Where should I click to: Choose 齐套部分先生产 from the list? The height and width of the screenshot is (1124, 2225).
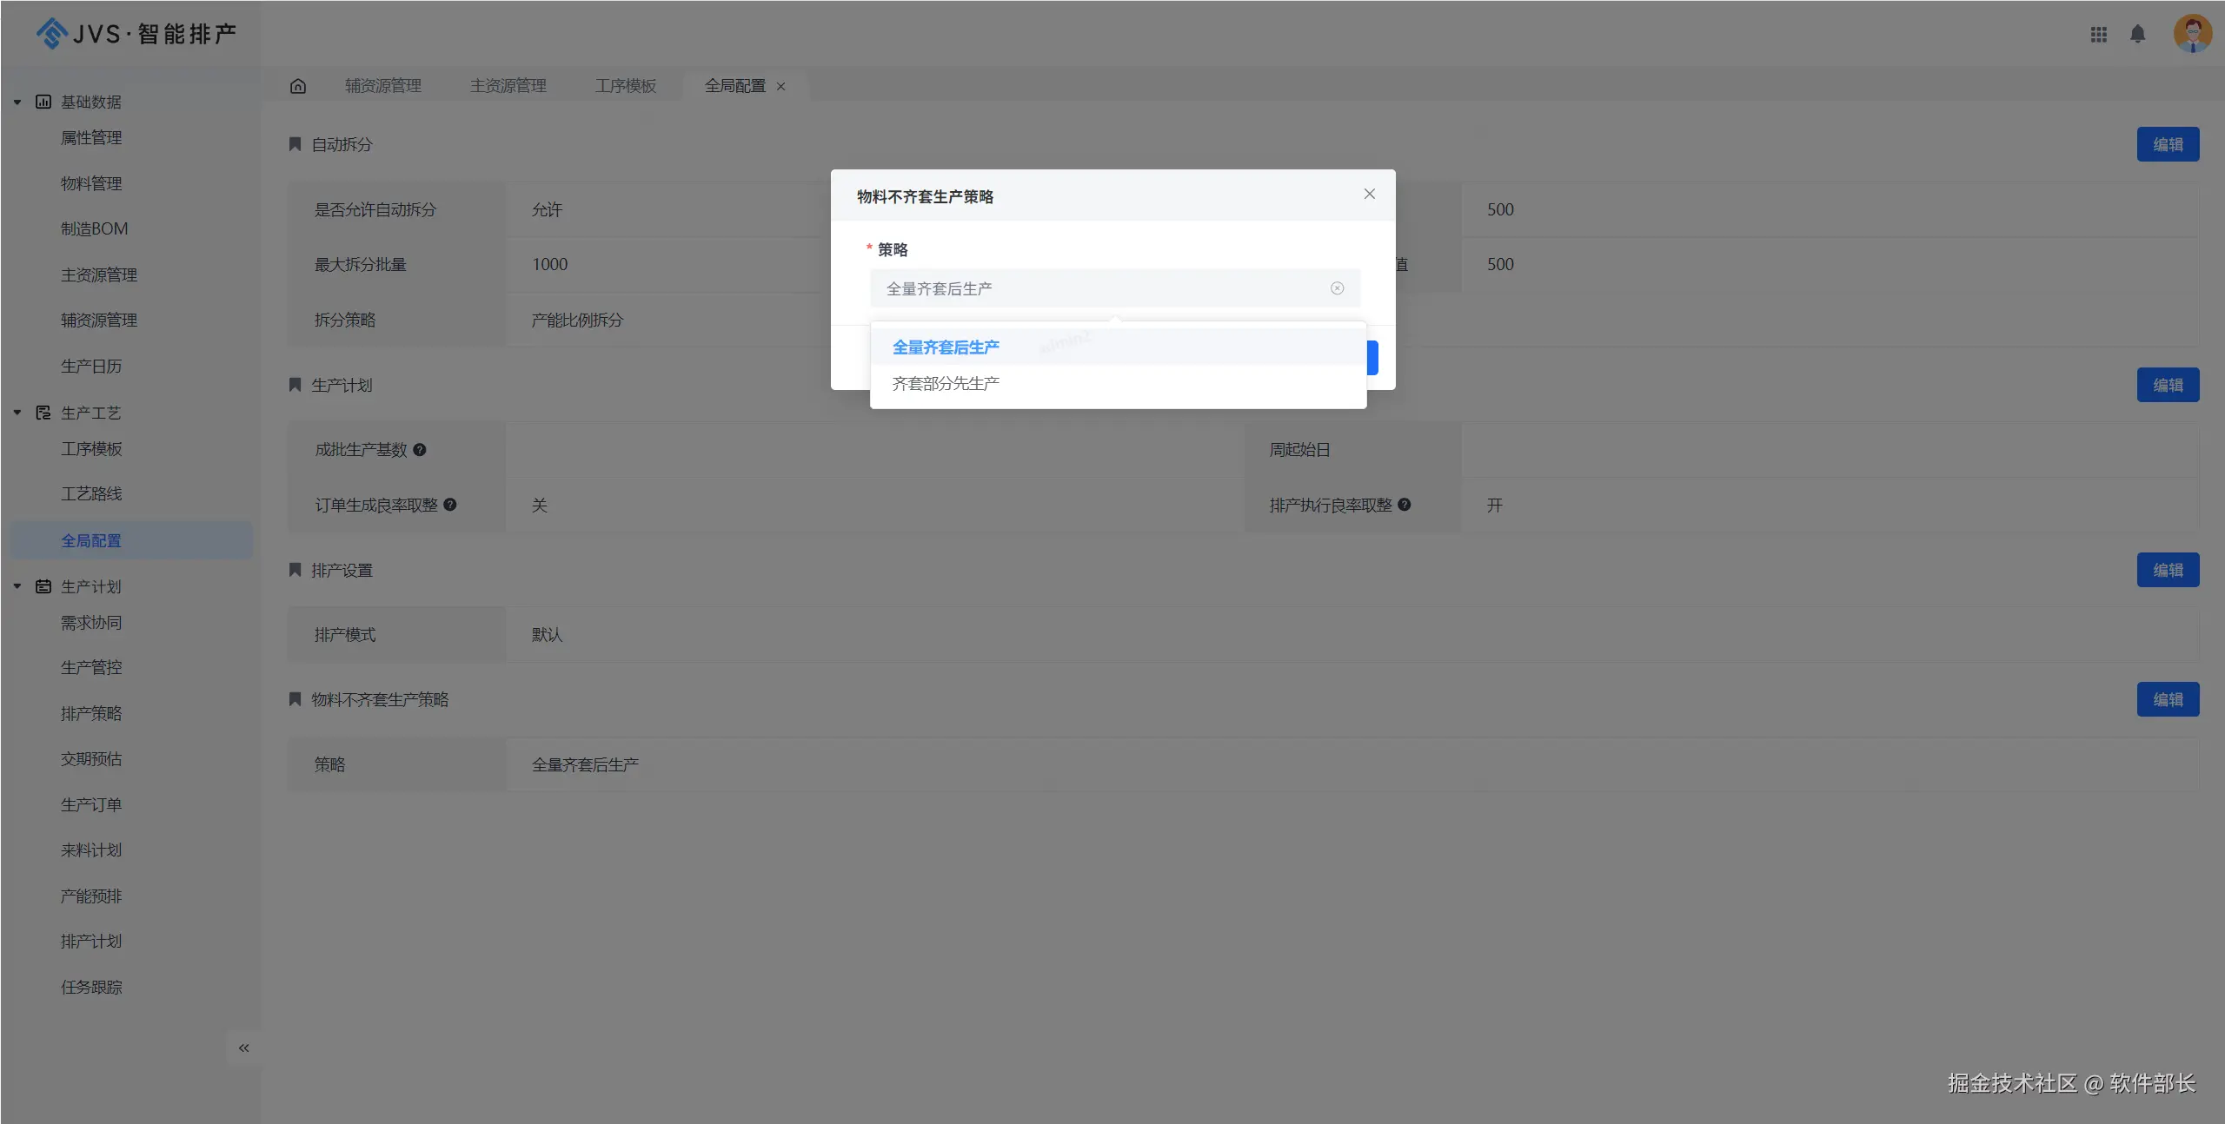[x=946, y=384]
